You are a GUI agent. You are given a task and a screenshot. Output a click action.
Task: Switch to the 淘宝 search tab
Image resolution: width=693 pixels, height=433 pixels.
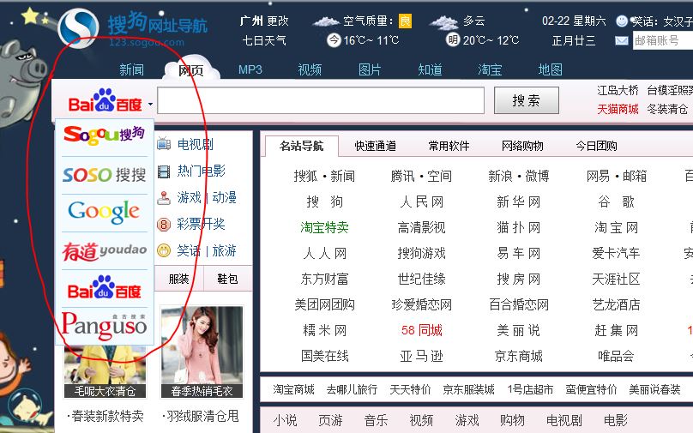tap(490, 69)
